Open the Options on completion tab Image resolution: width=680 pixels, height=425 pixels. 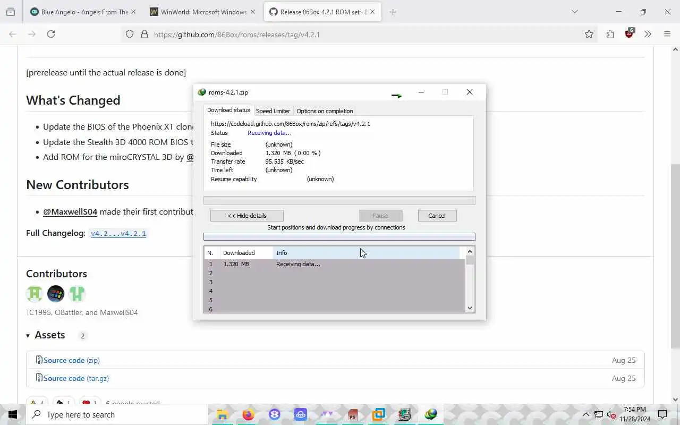325,111
